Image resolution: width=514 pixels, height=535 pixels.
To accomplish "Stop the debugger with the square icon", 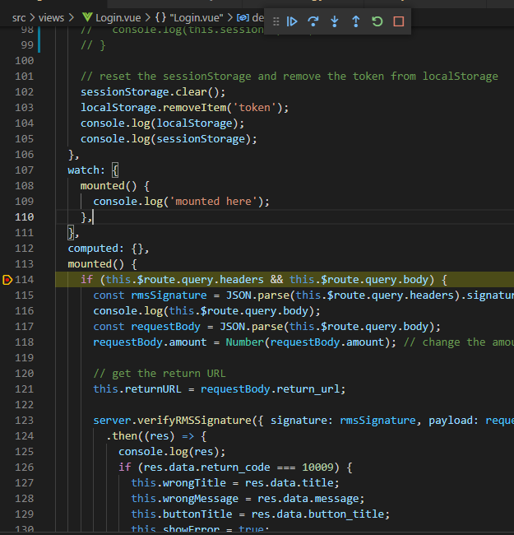I will [399, 21].
